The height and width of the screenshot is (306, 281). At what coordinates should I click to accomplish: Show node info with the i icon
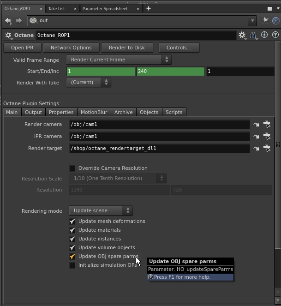click(264, 35)
